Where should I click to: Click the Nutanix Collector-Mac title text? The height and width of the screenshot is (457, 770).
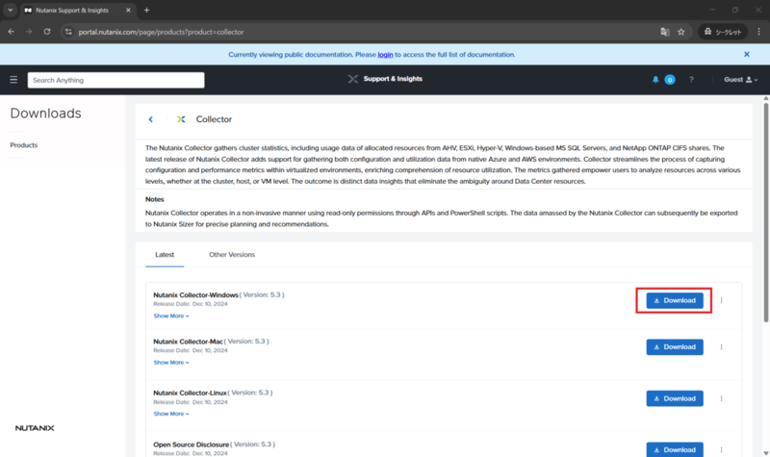pos(188,342)
